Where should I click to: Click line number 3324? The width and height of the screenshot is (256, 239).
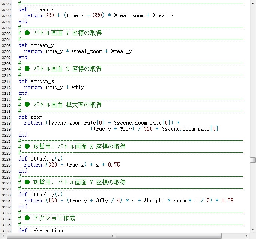[6, 159]
